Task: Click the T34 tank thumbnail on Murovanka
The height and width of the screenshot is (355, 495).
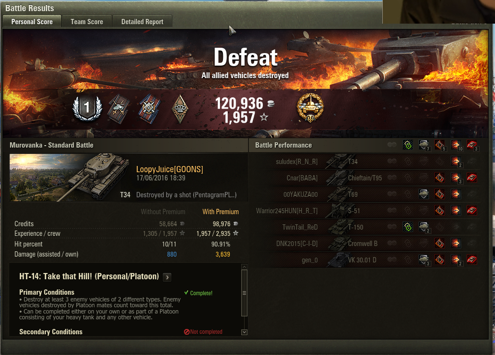Action: [x=70, y=177]
